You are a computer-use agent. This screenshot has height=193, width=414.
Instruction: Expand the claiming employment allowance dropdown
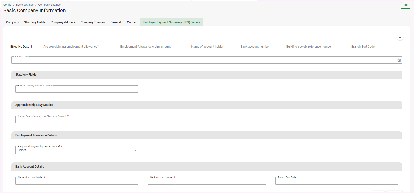(135, 150)
